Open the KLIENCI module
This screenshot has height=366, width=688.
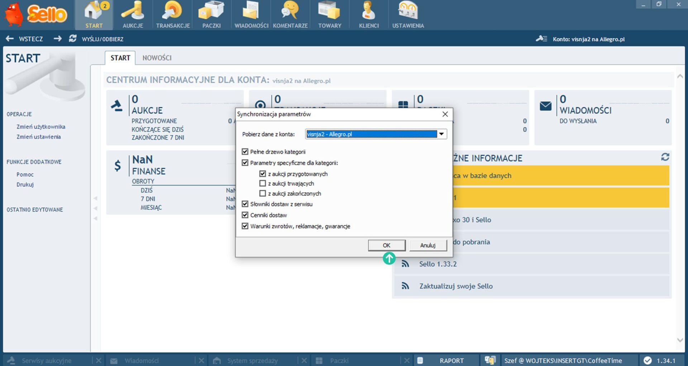369,15
